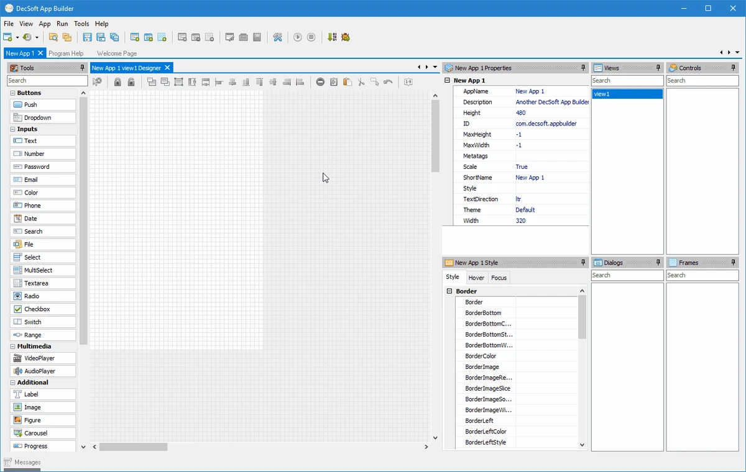Screen dimensions: 746x472
Task: Click the tab order 1-9 icon
Action: point(408,81)
